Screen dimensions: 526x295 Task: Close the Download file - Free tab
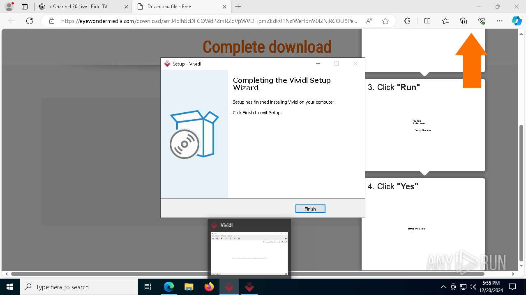coord(224,7)
